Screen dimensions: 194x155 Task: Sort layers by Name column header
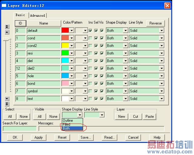pyautogui.click(x=44, y=23)
